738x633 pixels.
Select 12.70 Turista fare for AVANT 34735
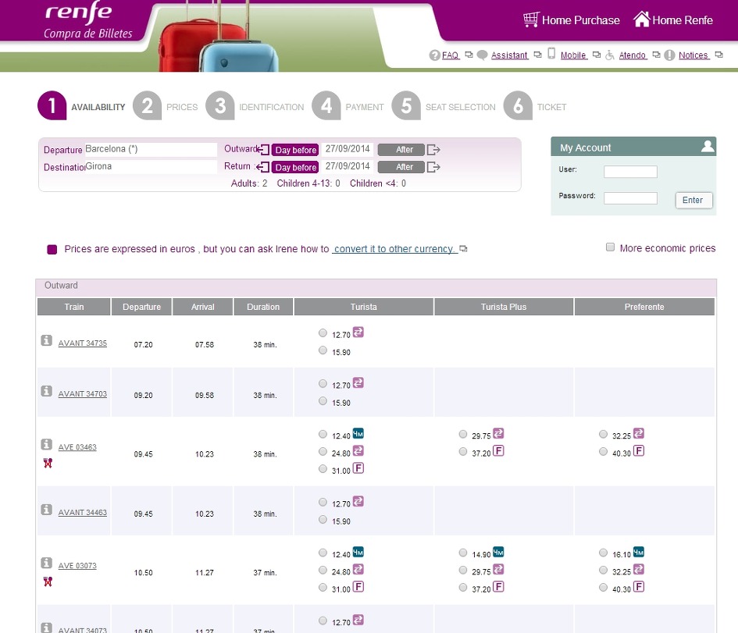click(323, 333)
